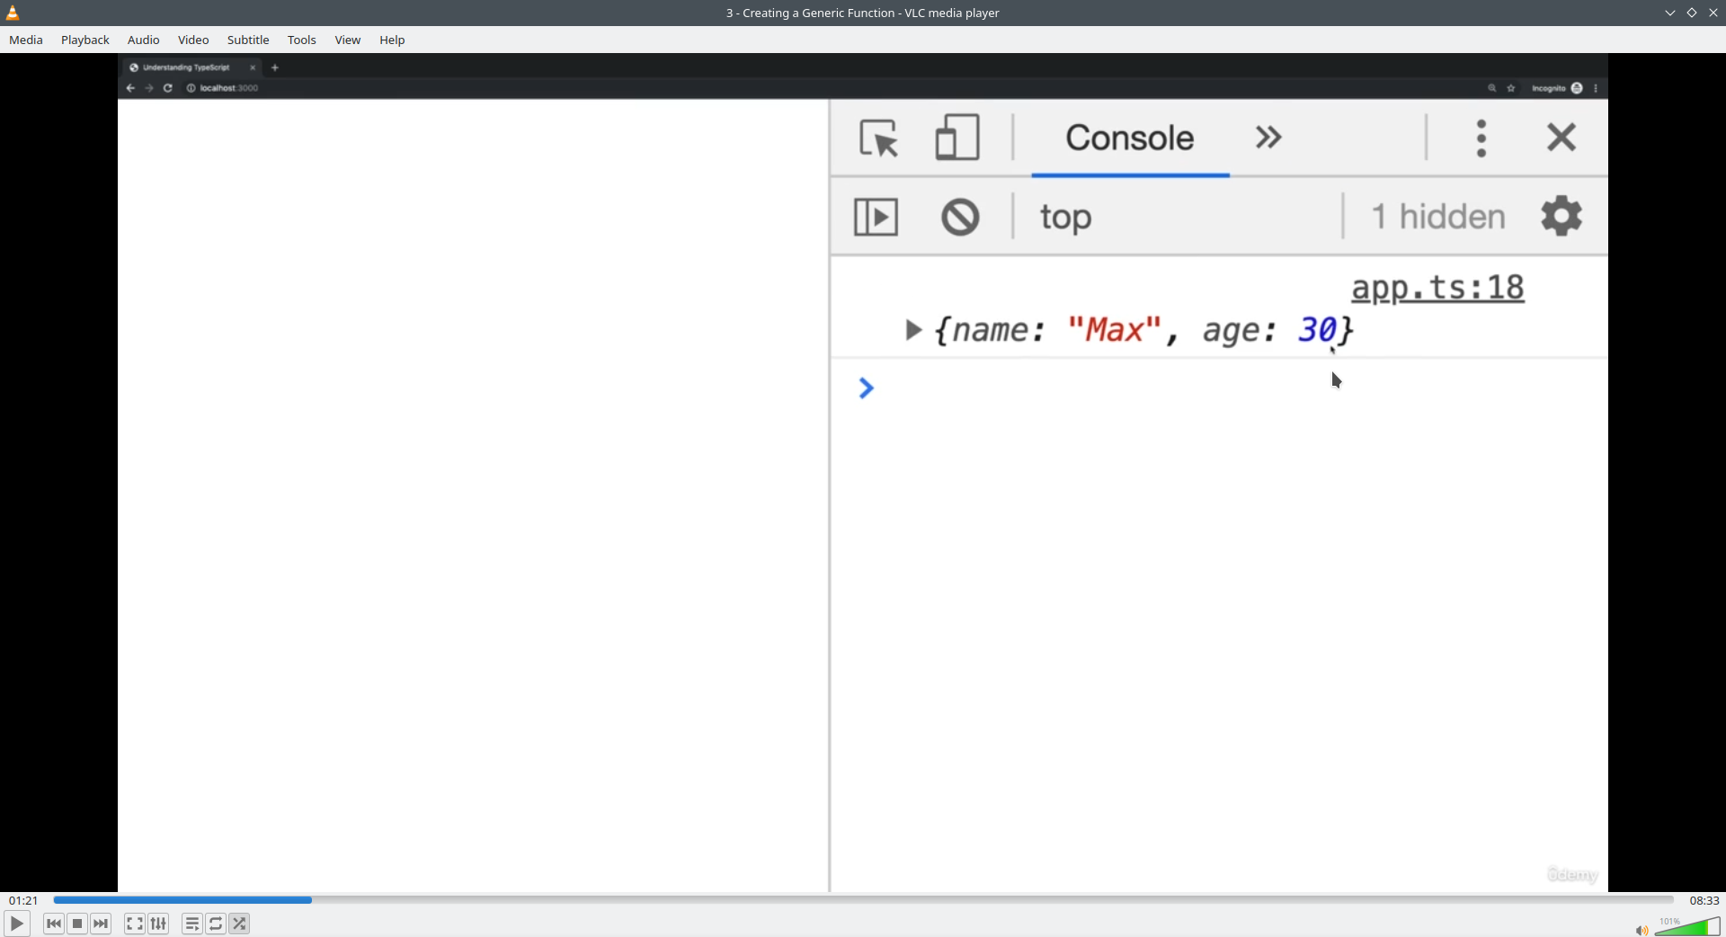The image size is (1726, 937).
Task: Toggle random shuffle playback
Action: pos(240,924)
